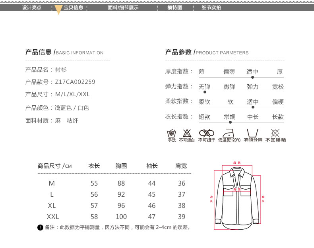Click the yellow arrow tab indicator
The image size is (314, 248).
[x=58, y=10]
